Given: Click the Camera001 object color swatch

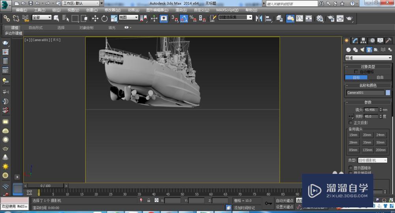Looking at the screenshot, I should (388, 93).
